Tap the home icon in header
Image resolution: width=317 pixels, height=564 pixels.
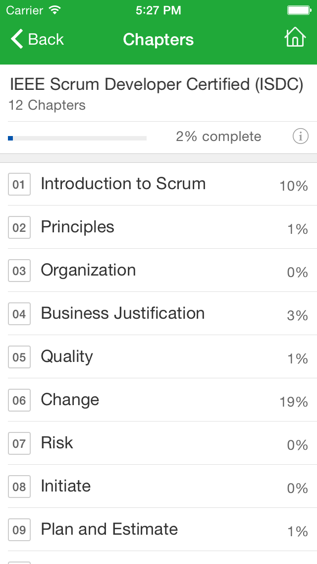(295, 38)
